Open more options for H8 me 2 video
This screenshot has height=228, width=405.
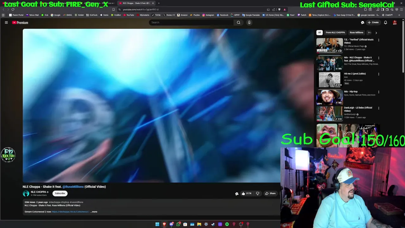(x=379, y=74)
